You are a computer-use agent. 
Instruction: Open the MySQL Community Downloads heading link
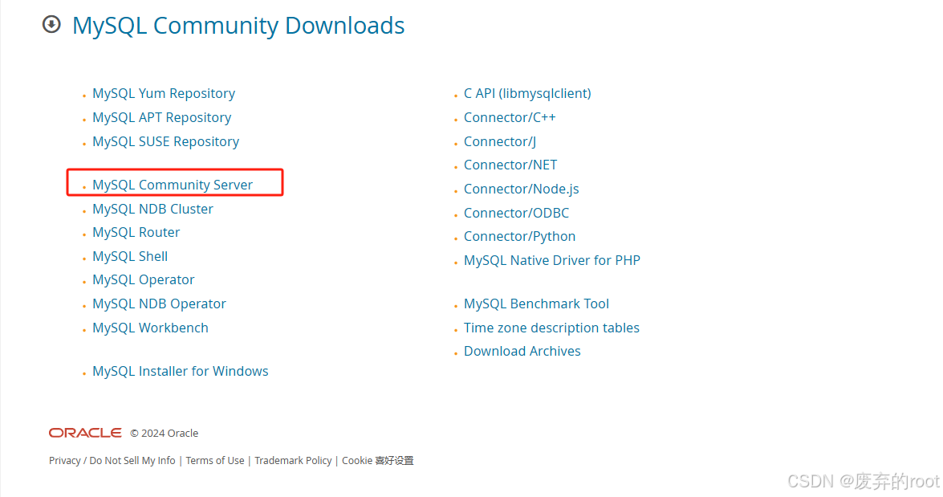tap(238, 25)
